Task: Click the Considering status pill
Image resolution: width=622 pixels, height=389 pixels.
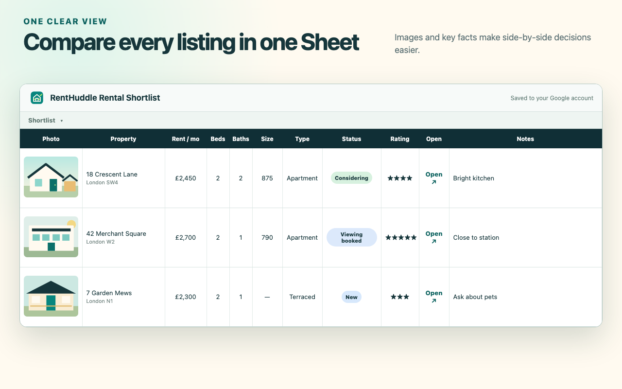Action: pyautogui.click(x=351, y=178)
